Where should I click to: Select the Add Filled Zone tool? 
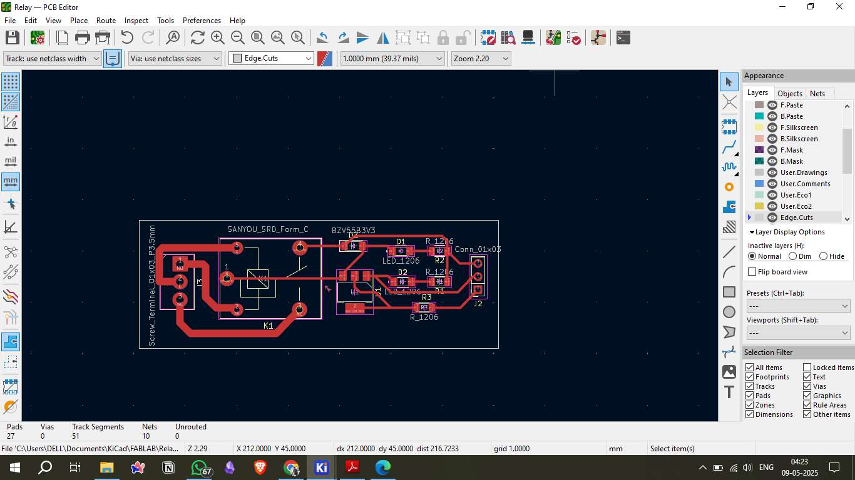point(729,206)
